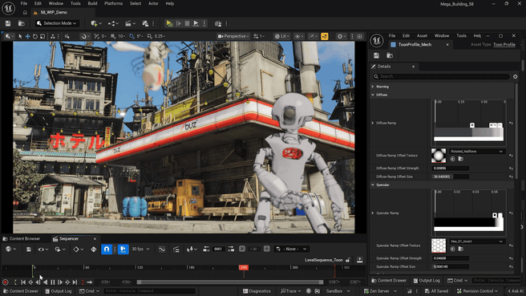Click the Stop simulation button
Screen dimensions: 526x296
tap(187, 23)
